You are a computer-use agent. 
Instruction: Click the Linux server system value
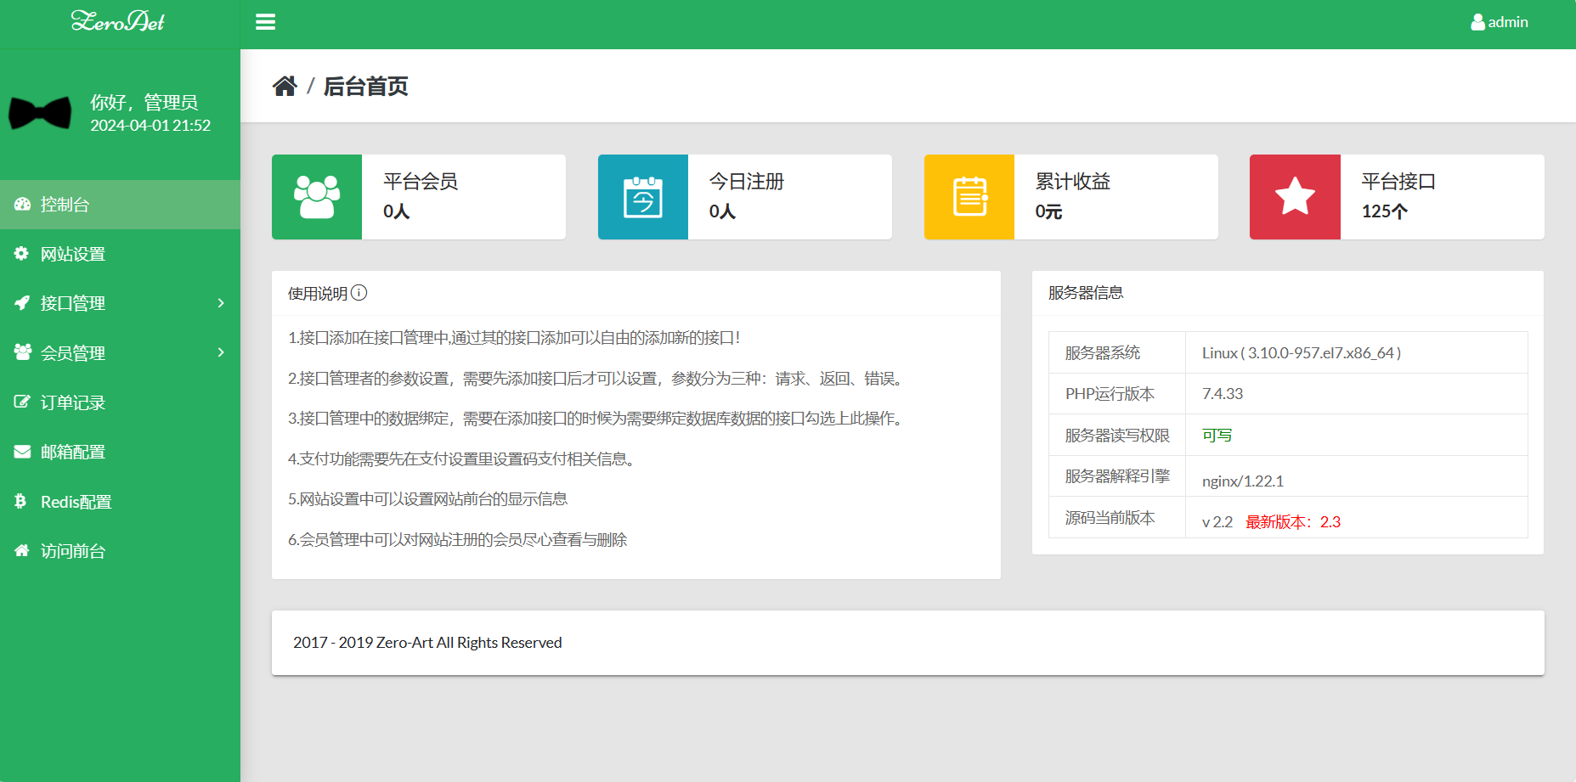pos(1302,353)
